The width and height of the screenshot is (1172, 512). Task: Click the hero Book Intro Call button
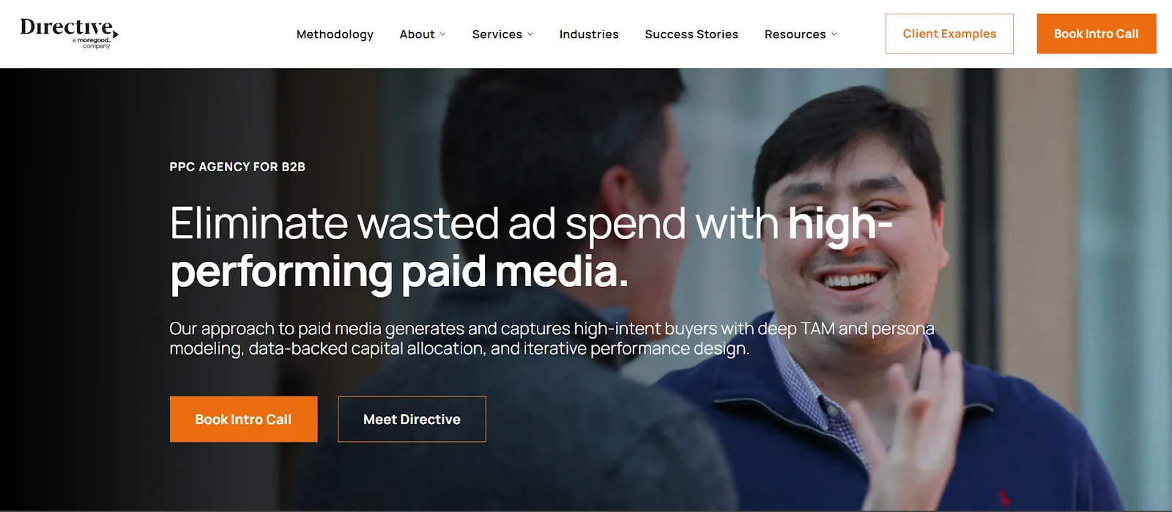243,419
